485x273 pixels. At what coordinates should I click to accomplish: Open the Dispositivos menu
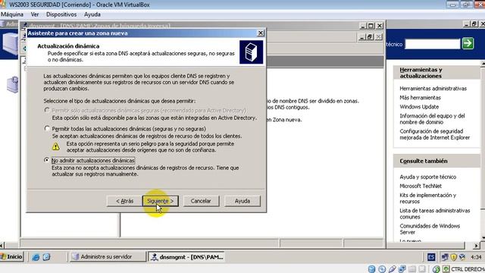[61, 14]
